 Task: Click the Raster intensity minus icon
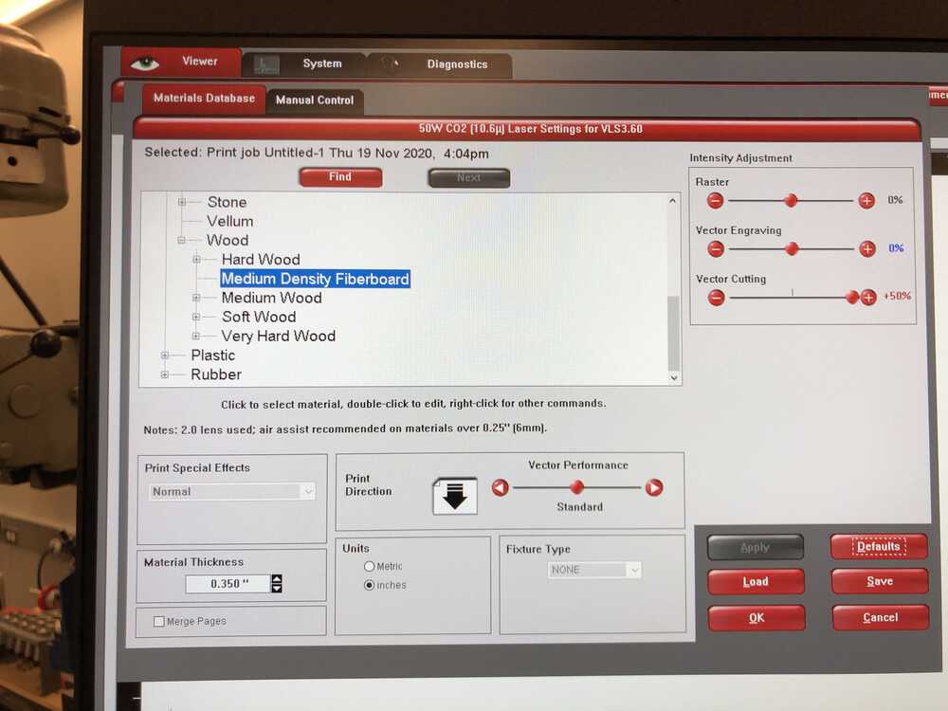tap(715, 200)
